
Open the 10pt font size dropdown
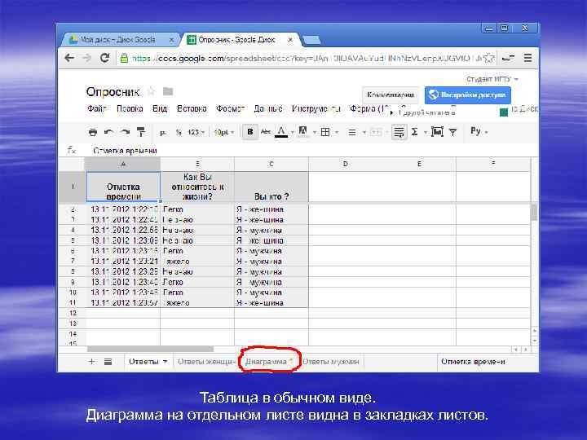pyautogui.click(x=223, y=132)
